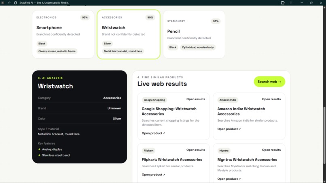The width and height of the screenshot is (326, 183).
Task: Select the Wristwatch detection card
Action: (x=129, y=34)
